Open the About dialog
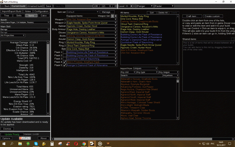Viewport: 235px width, 147px height. point(43,138)
